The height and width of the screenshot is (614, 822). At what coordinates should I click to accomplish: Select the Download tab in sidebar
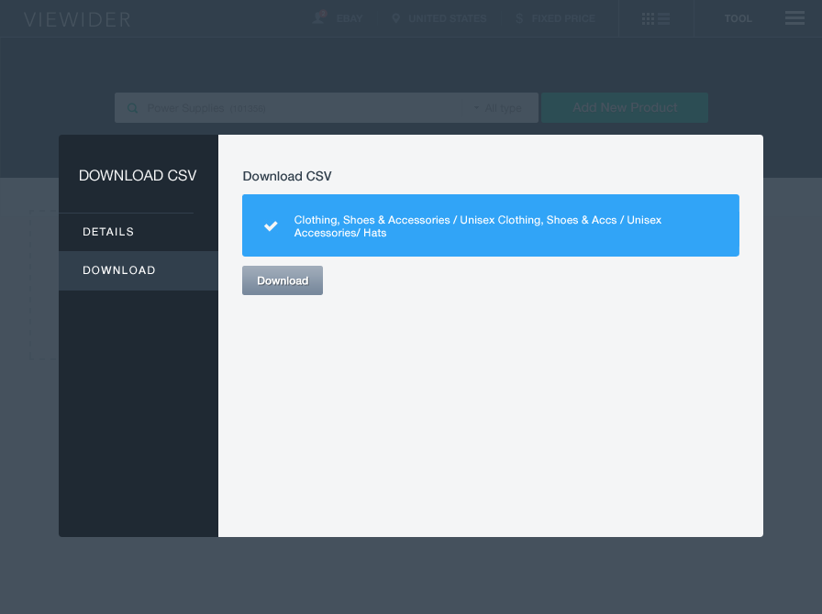pyautogui.click(x=119, y=270)
